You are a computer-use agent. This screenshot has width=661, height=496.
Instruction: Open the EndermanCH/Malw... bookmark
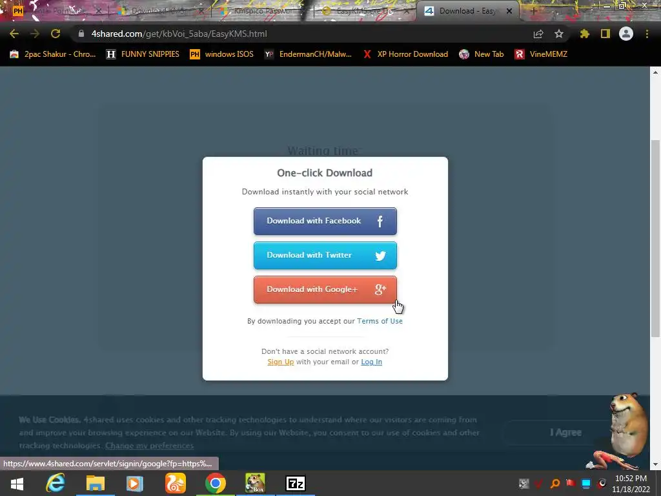[x=308, y=54]
